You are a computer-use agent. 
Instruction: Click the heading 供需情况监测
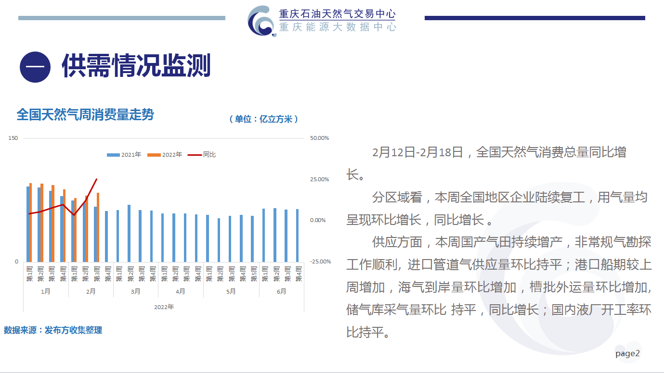pos(136,66)
